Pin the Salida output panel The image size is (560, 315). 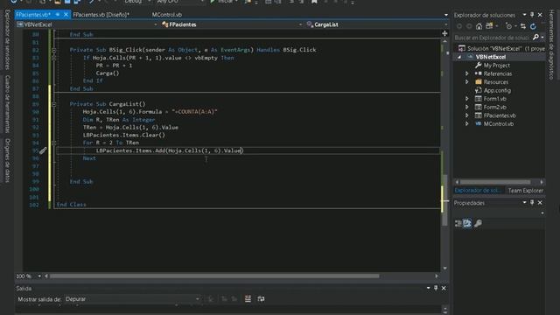click(436, 288)
